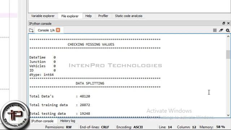The height and width of the screenshot is (130, 231).
Task: Click the DATA SPLITTING heading
Action: pos(90,83)
